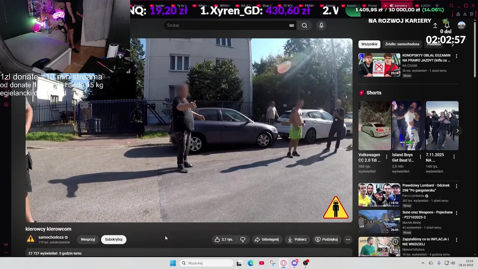This screenshot has height=269, width=478.
Task: Click the video title kierowcy kierowcom
Action: [x=48, y=229]
